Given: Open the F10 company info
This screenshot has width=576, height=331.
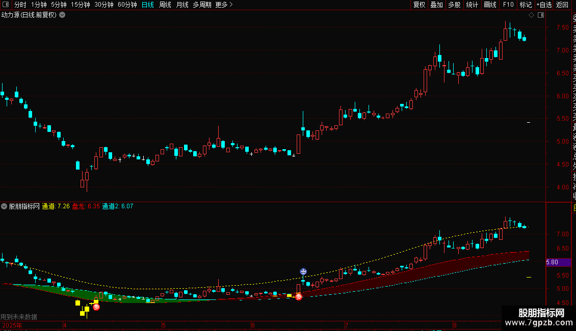Looking at the screenshot, I should (508, 5).
